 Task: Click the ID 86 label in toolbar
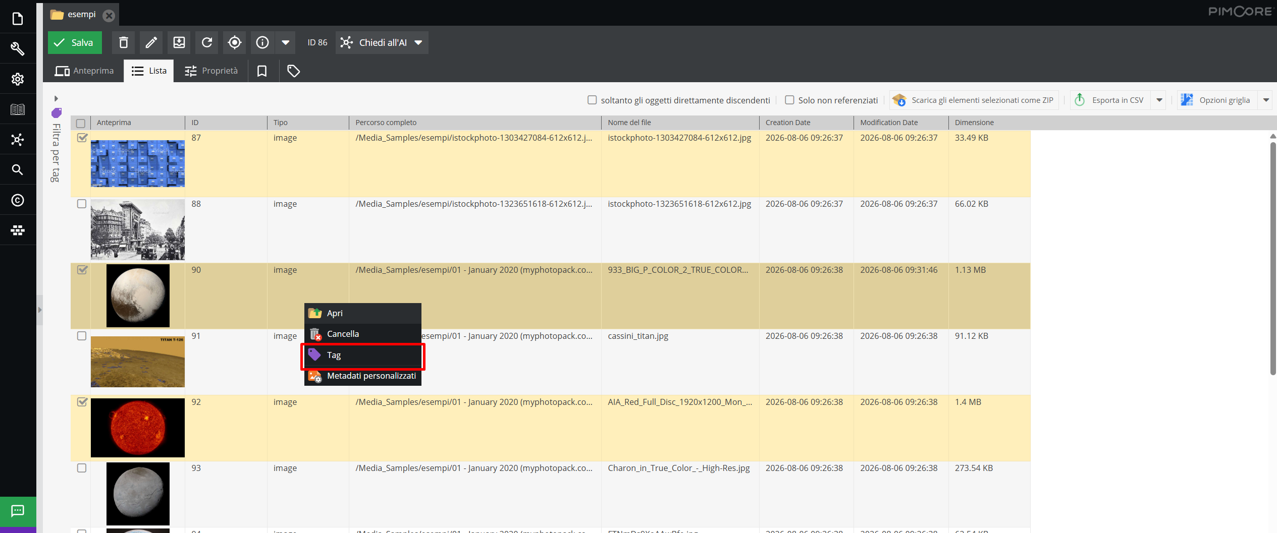coord(317,42)
